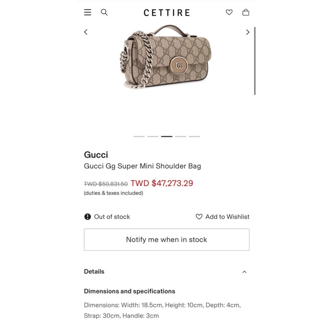Collapse the Details section chevron

point(245,272)
